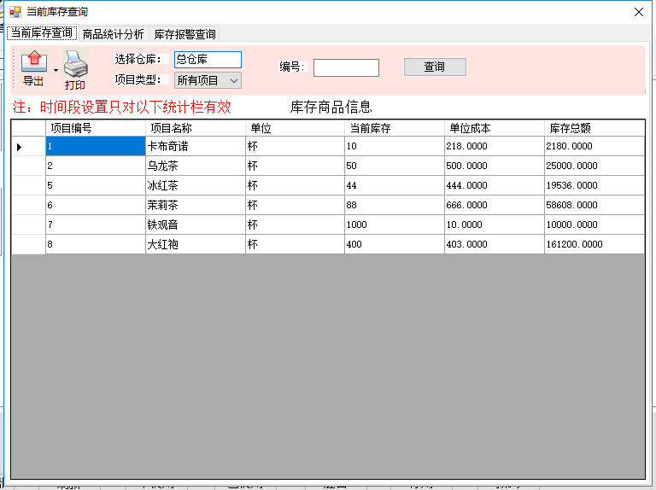Click 铁观音 unit cost cell 10.0000
The image size is (656, 490).
pyautogui.click(x=494, y=225)
